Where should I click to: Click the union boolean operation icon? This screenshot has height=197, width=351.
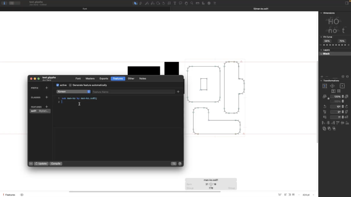pyautogui.click(x=324, y=128)
